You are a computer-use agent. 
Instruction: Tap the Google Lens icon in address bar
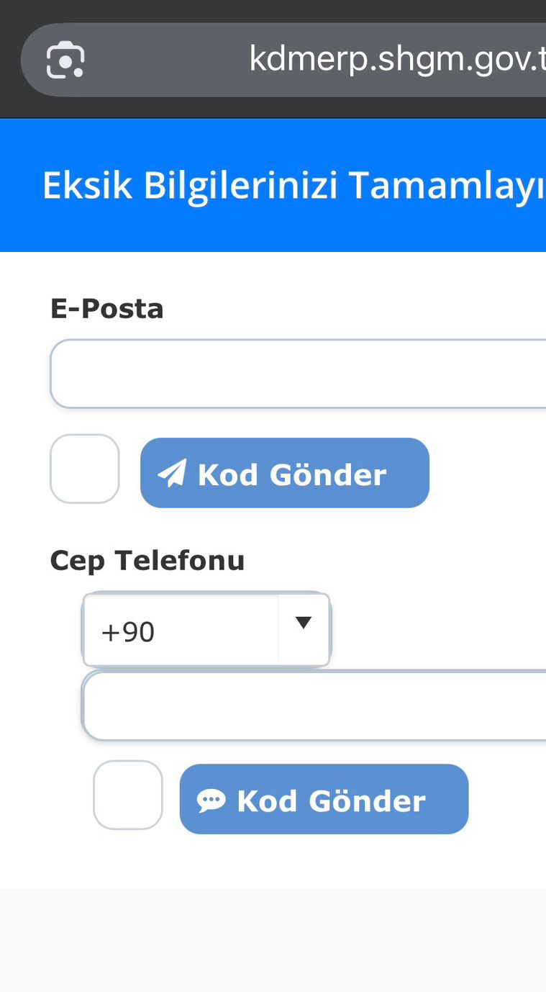65,60
